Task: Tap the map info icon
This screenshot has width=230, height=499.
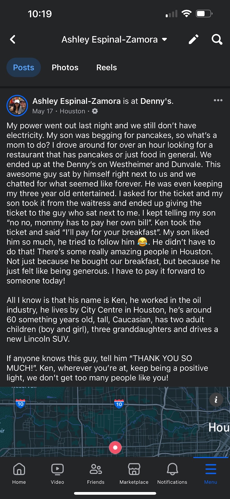Action: coord(216,400)
